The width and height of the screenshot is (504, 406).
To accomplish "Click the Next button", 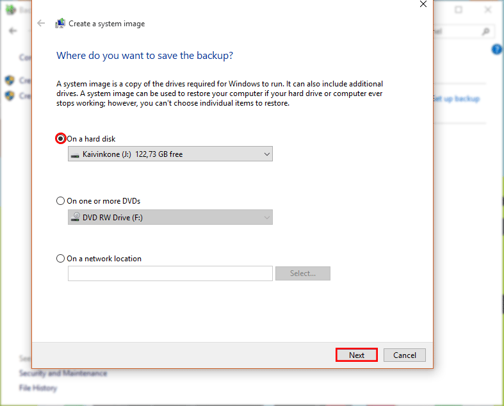I will [357, 355].
